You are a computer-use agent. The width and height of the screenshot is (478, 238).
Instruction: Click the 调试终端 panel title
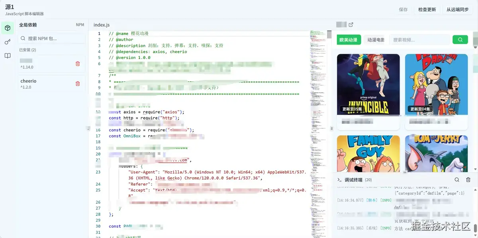click(353, 180)
